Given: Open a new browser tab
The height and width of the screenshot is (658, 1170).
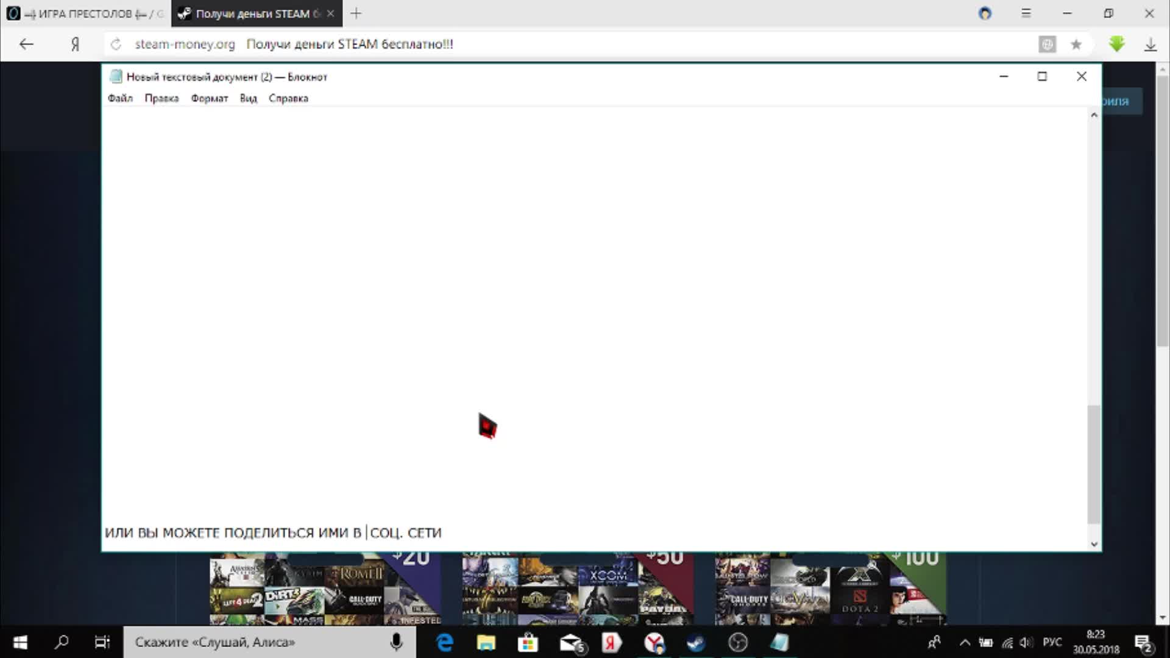Looking at the screenshot, I should tap(356, 13).
